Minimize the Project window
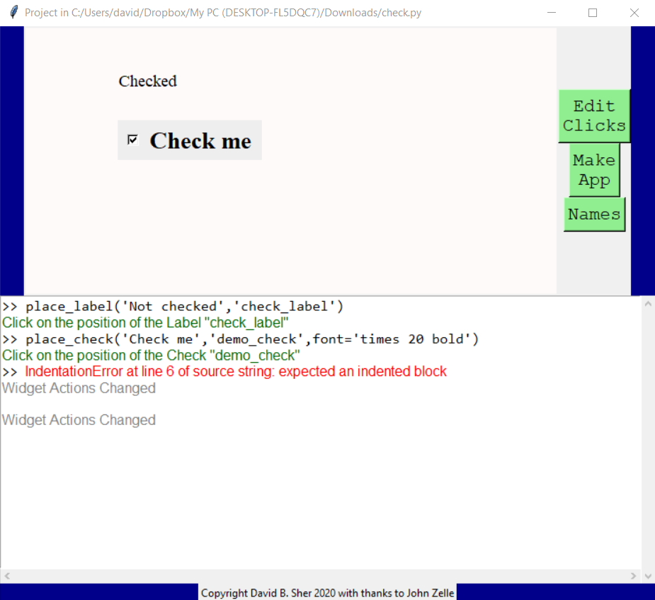This screenshot has height=600, width=655. [552, 13]
